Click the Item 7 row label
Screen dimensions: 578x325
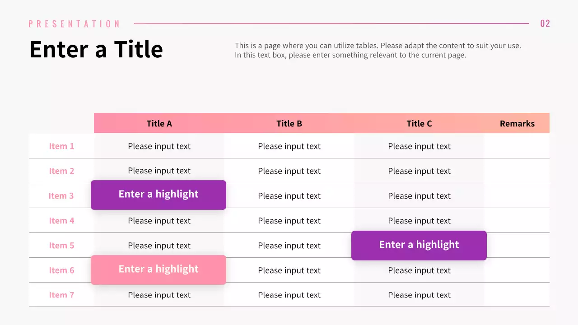pyautogui.click(x=61, y=295)
